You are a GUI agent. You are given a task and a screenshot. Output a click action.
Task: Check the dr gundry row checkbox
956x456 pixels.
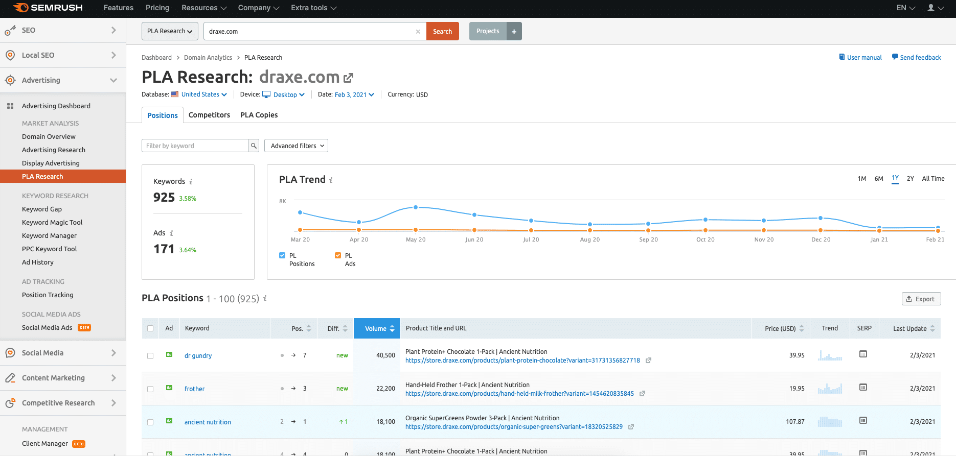click(150, 356)
